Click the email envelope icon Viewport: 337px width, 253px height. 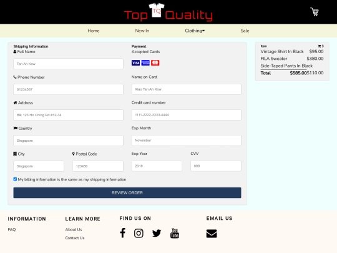pyautogui.click(x=212, y=234)
